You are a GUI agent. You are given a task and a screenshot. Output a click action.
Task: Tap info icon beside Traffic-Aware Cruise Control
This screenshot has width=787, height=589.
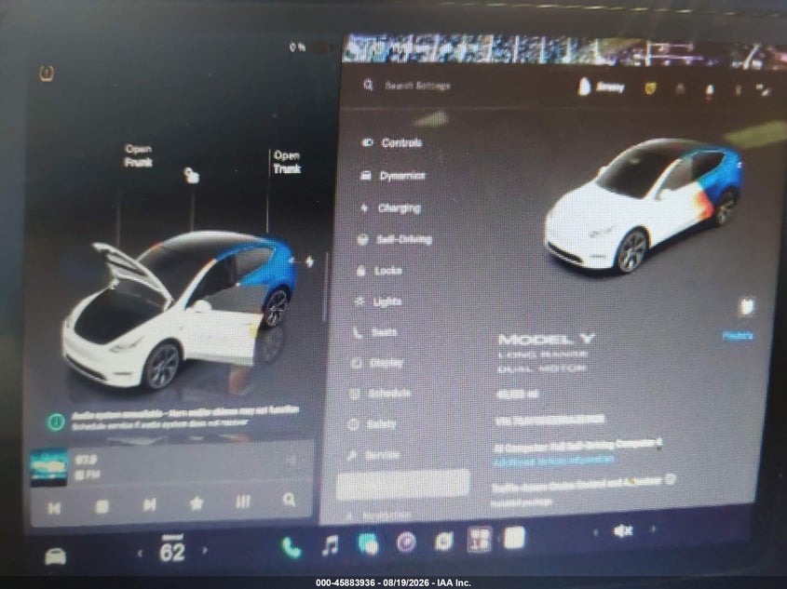coord(670,480)
